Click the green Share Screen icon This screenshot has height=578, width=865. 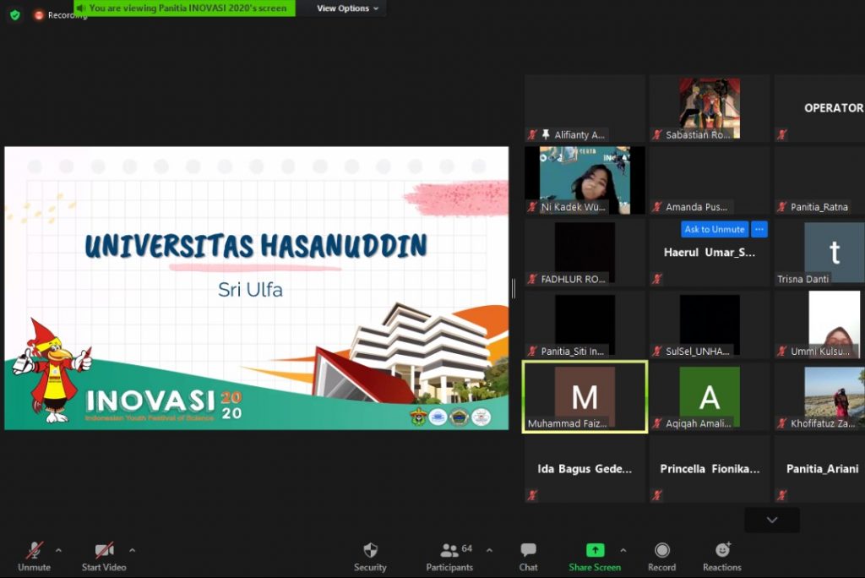(595, 551)
